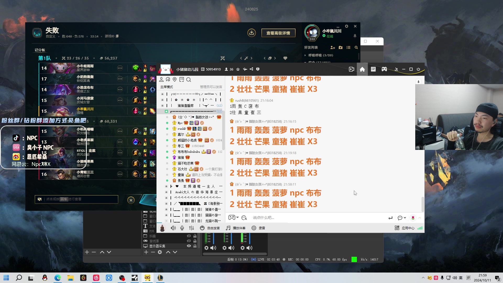Open chat bubble options dropdown
503x283 pixels.
402,218
